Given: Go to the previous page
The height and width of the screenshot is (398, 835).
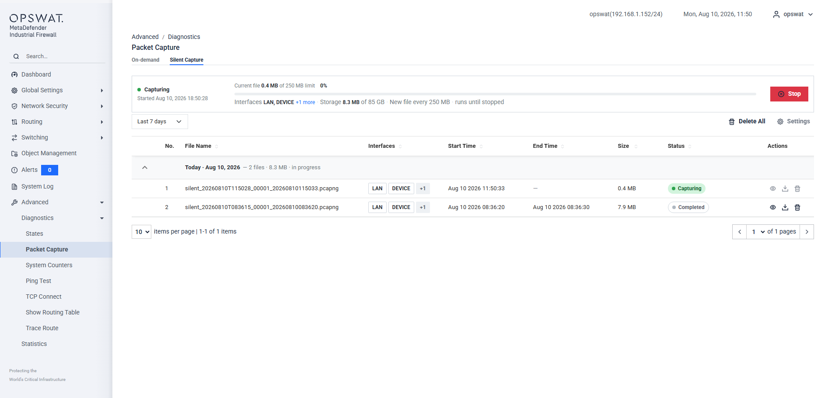Looking at the screenshot, I should click(x=740, y=232).
